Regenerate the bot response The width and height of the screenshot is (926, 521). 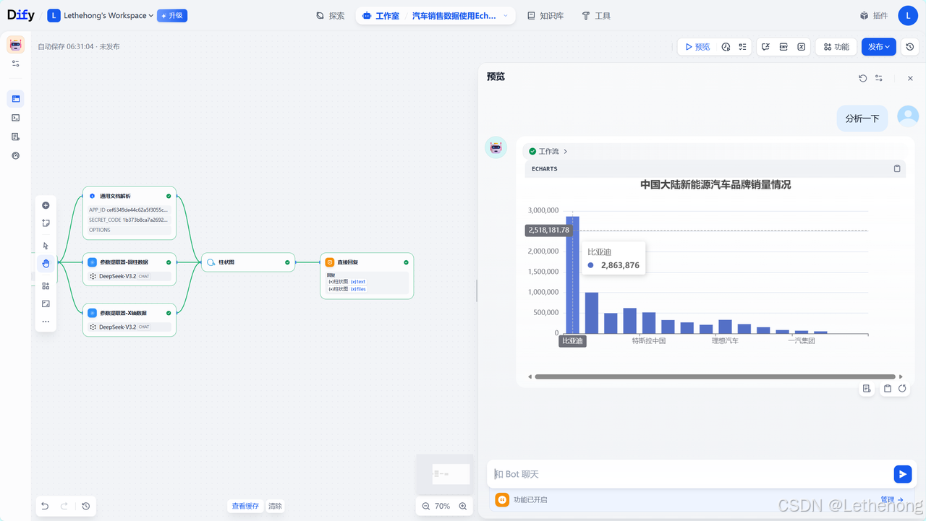click(x=902, y=389)
